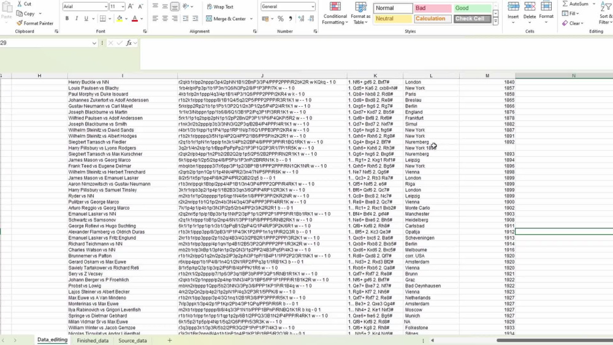Open Conditional Formatting menu
The height and width of the screenshot is (345, 613).
[335, 13]
